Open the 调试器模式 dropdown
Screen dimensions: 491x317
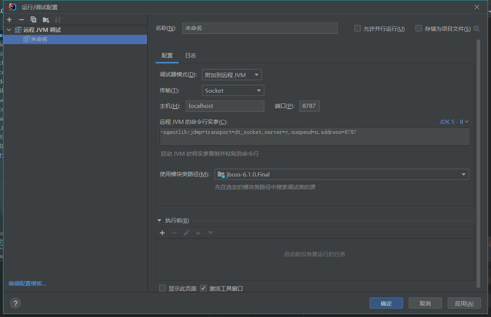231,74
